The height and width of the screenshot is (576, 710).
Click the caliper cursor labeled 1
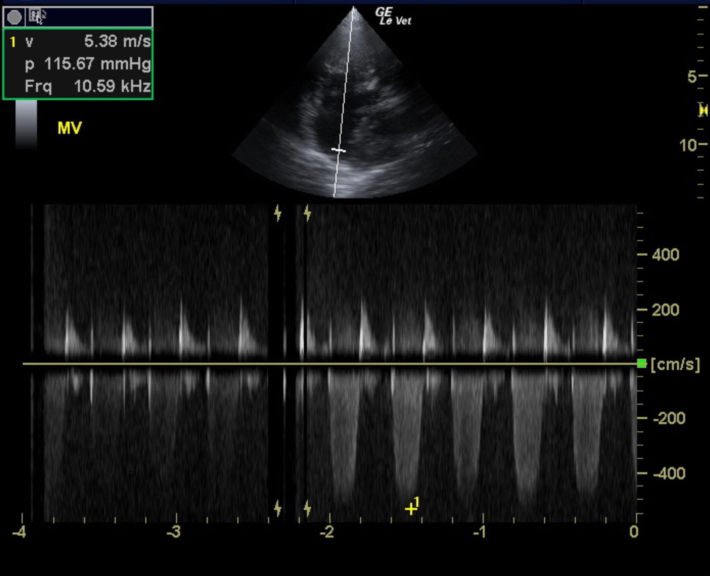pyautogui.click(x=411, y=509)
